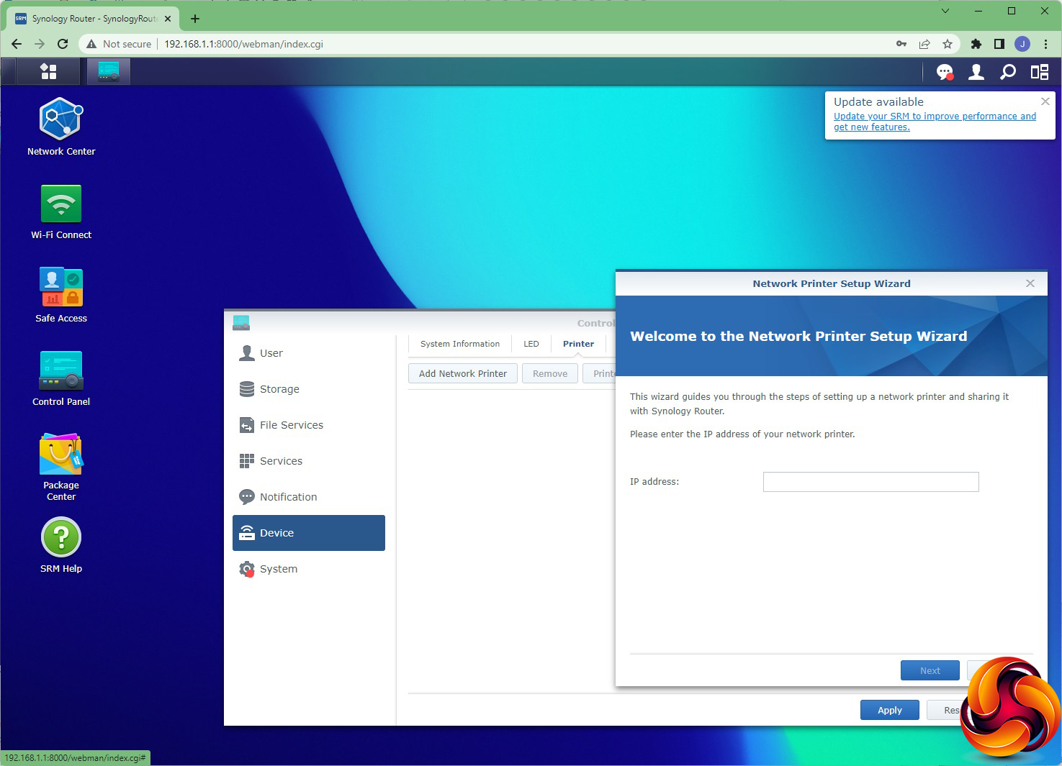
Task: Toggle the browser side panel icon
Action: click(999, 44)
